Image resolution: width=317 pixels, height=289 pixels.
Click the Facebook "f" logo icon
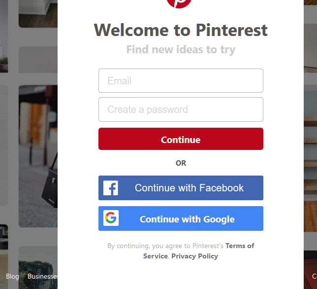click(111, 188)
